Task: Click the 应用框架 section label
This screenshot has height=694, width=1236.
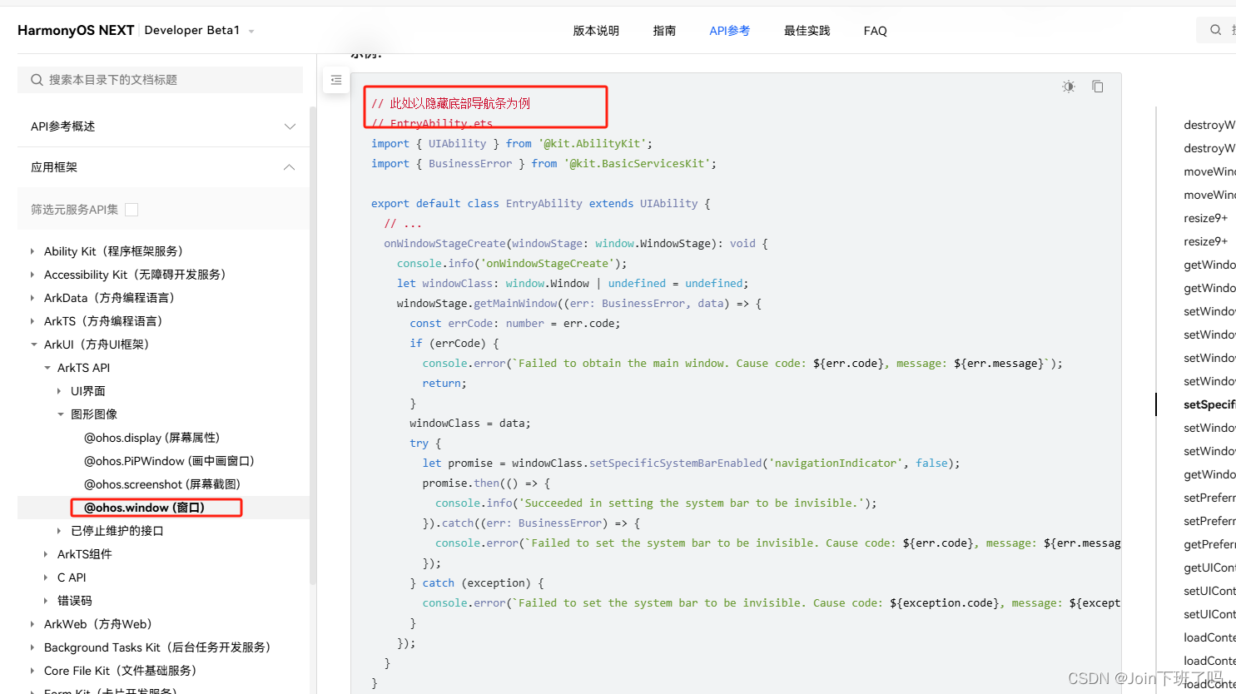Action: click(54, 167)
